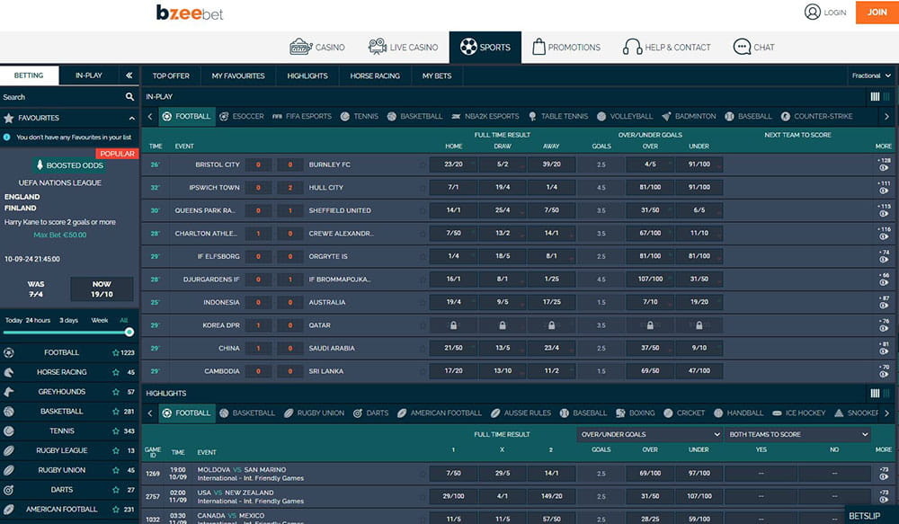Pick the draw 9/5 for Indonesia vs Australia
Image resolution: width=899 pixels, height=524 pixels.
point(503,302)
